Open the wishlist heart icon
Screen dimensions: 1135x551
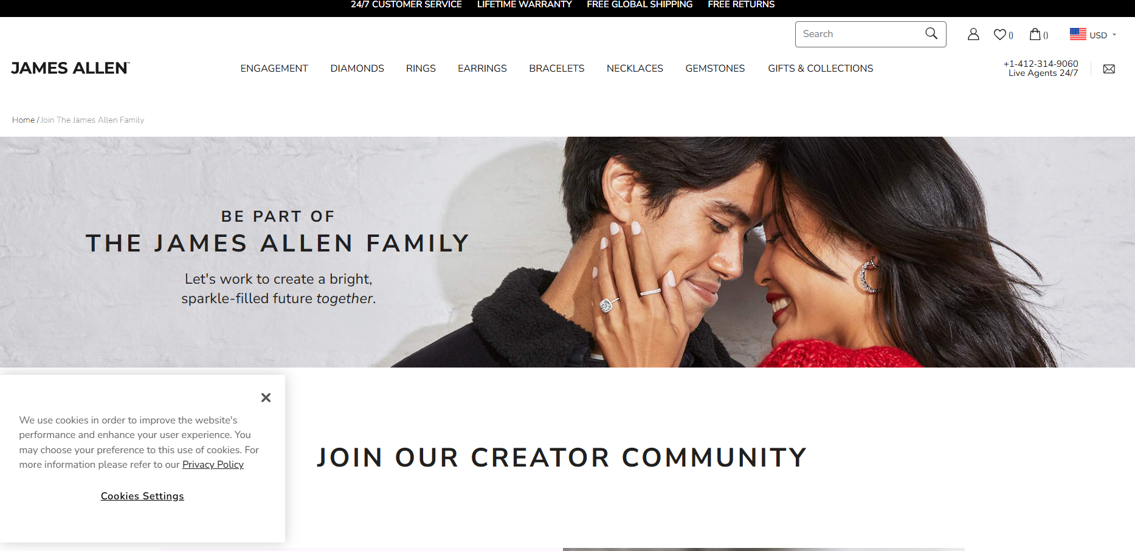point(1000,35)
